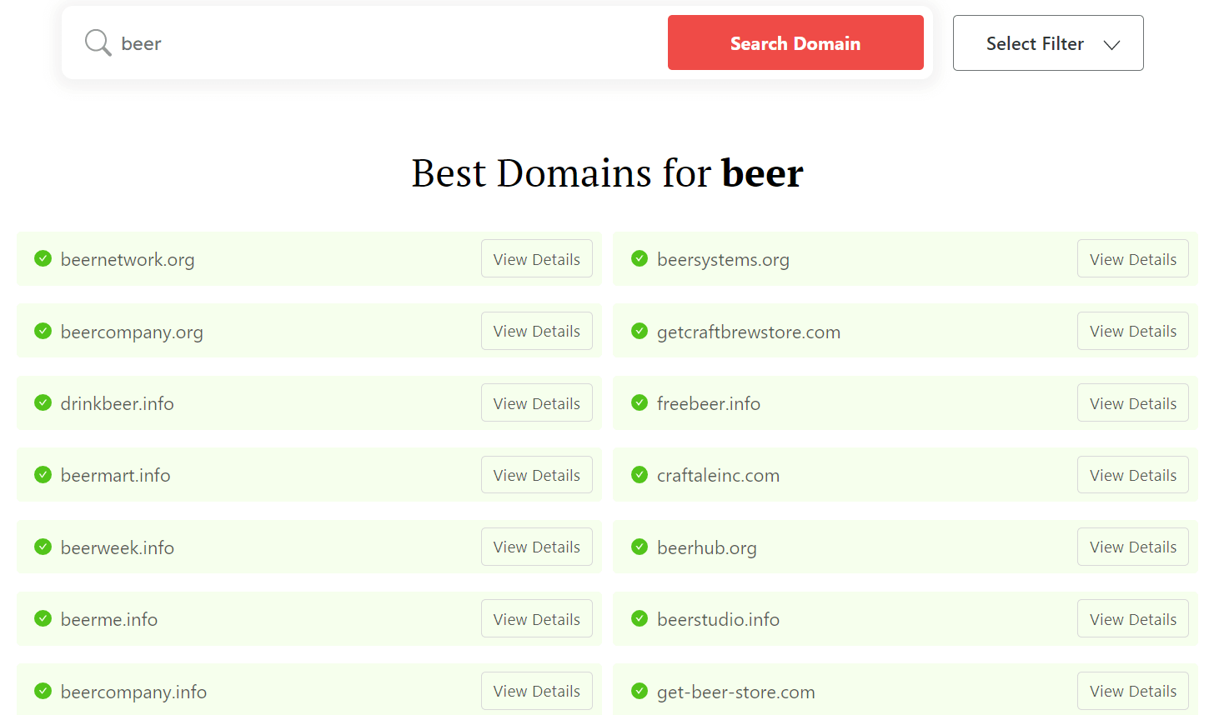The width and height of the screenshot is (1214, 715).
Task: View Details for drinkbeer.info
Action: [537, 403]
